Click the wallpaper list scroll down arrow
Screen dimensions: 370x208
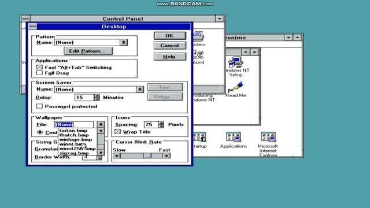[101, 153]
